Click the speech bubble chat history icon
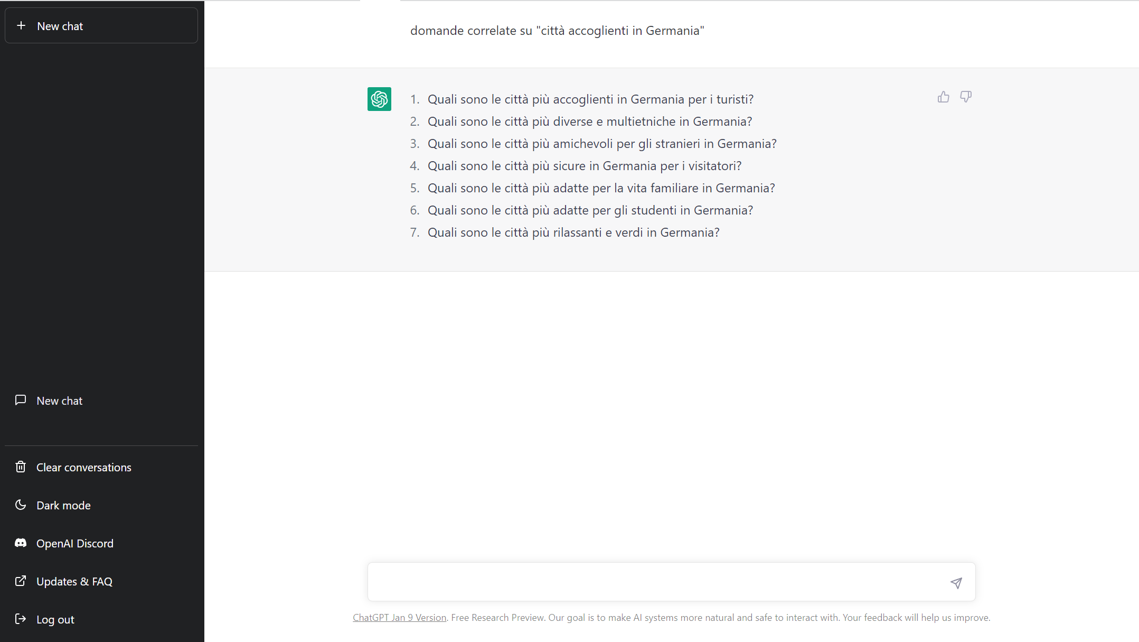 point(21,400)
